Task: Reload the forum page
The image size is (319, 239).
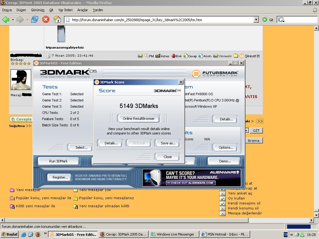Action: tap(35, 20)
